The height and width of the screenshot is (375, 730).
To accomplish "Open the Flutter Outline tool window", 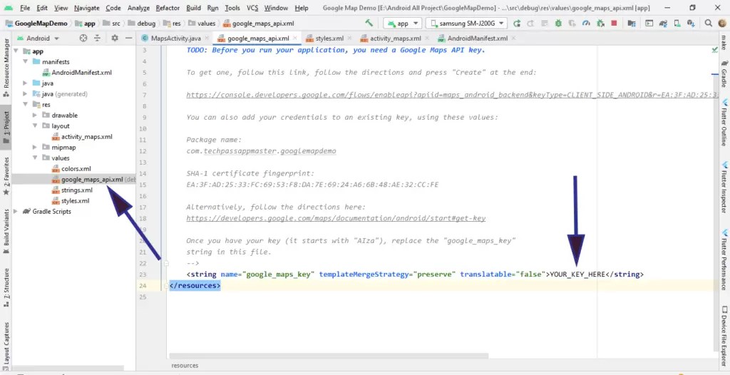I will coord(724,123).
